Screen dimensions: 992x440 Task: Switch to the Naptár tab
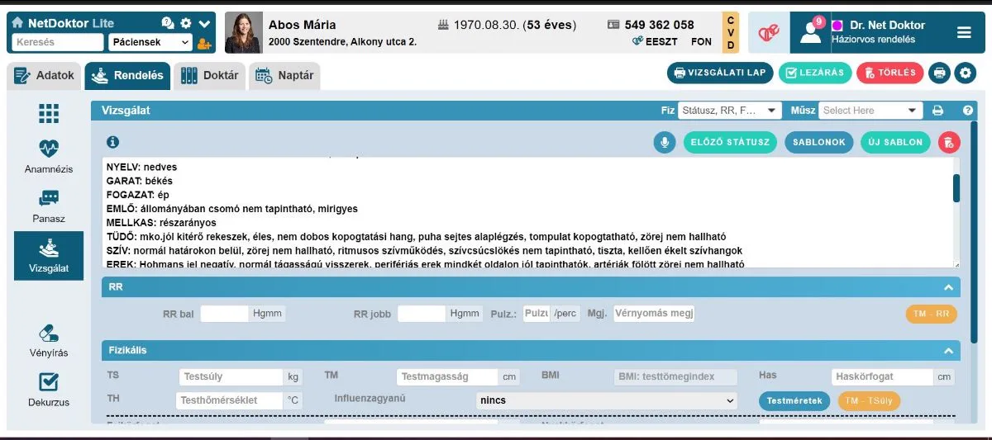click(284, 76)
